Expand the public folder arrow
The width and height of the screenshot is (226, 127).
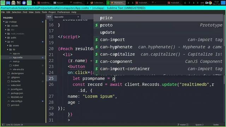click(6, 38)
